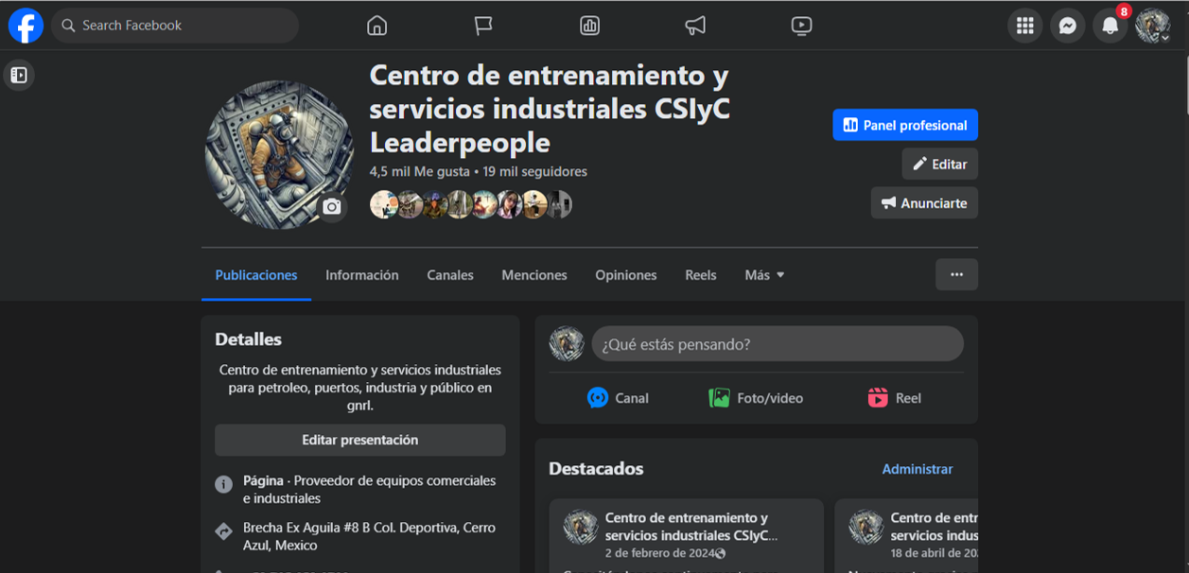Create a Reel from composer
The width and height of the screenshot is (1189, 573).
coord(894,398)
